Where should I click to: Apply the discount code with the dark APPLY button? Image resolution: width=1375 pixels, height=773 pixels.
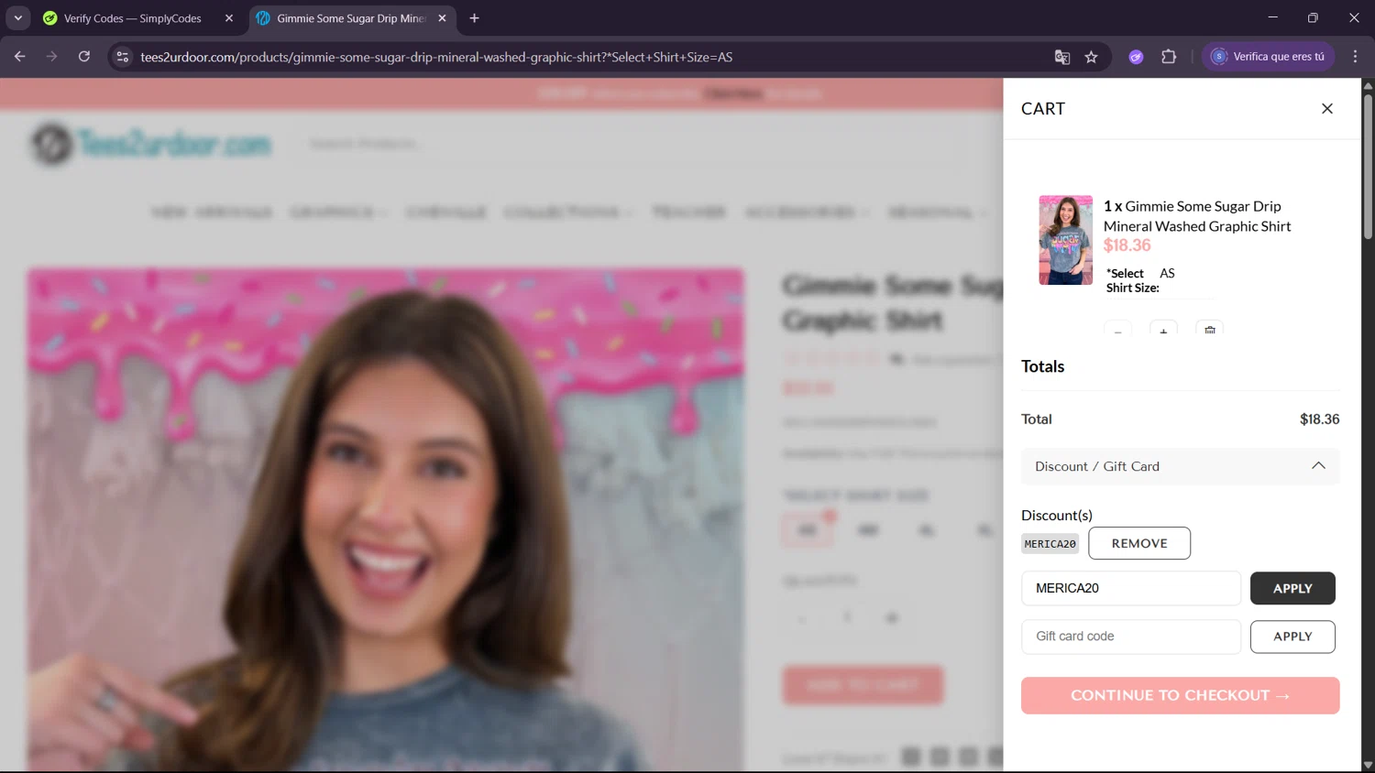pyautogui.click(x=1292, y=588)
